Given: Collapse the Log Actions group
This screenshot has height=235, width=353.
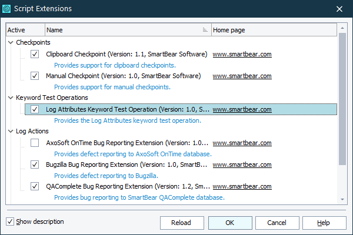Looking at the screenshot, I should pyautogui.click(x=11, y=131).
